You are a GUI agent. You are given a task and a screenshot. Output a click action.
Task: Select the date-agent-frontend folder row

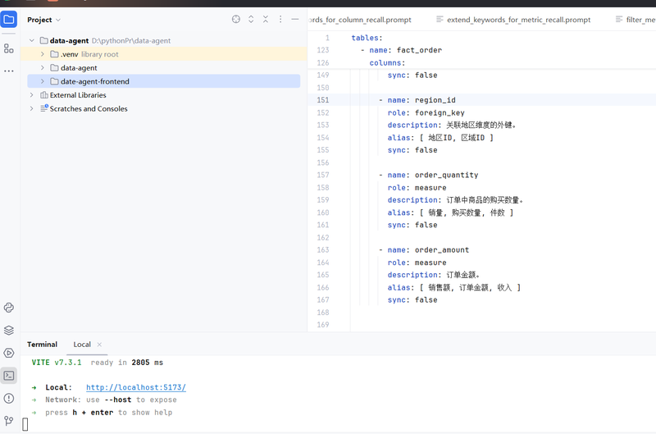pyautogui.click(x=163, y=81)
